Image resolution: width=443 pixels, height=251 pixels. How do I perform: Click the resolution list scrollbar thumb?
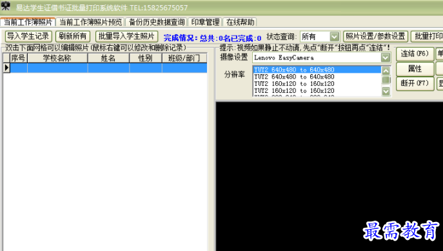[x=386, y=80]
